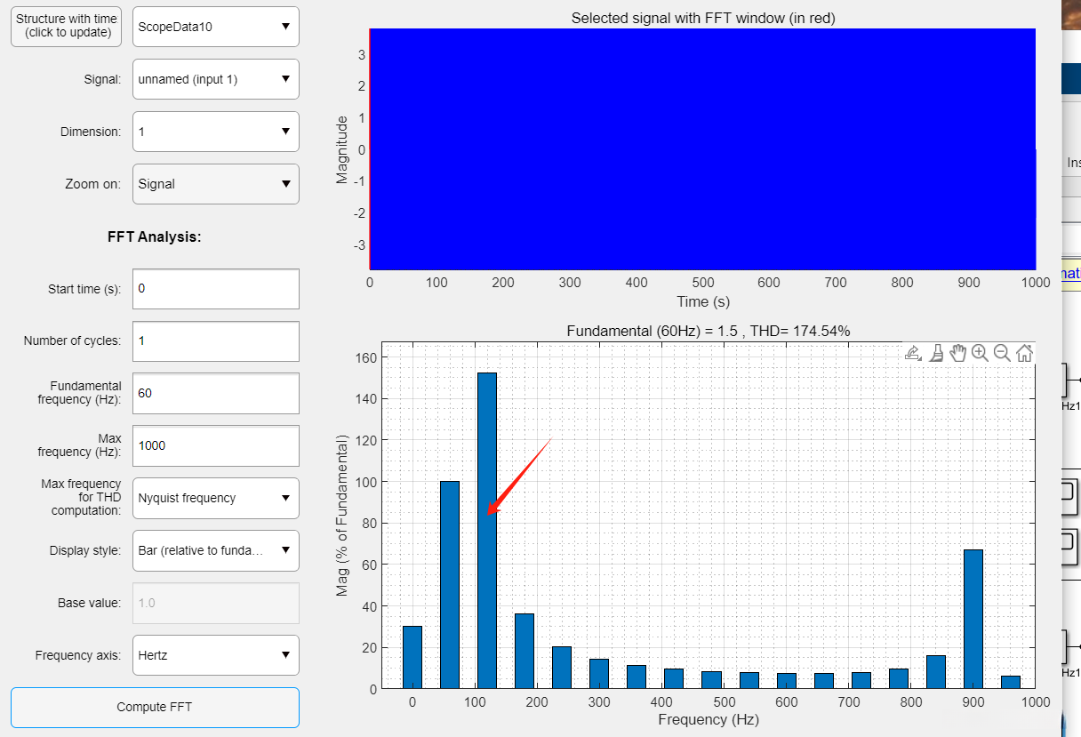Click into the Start time field
The width and height of the screenshot is (1081, 737).
coord(215,289)
